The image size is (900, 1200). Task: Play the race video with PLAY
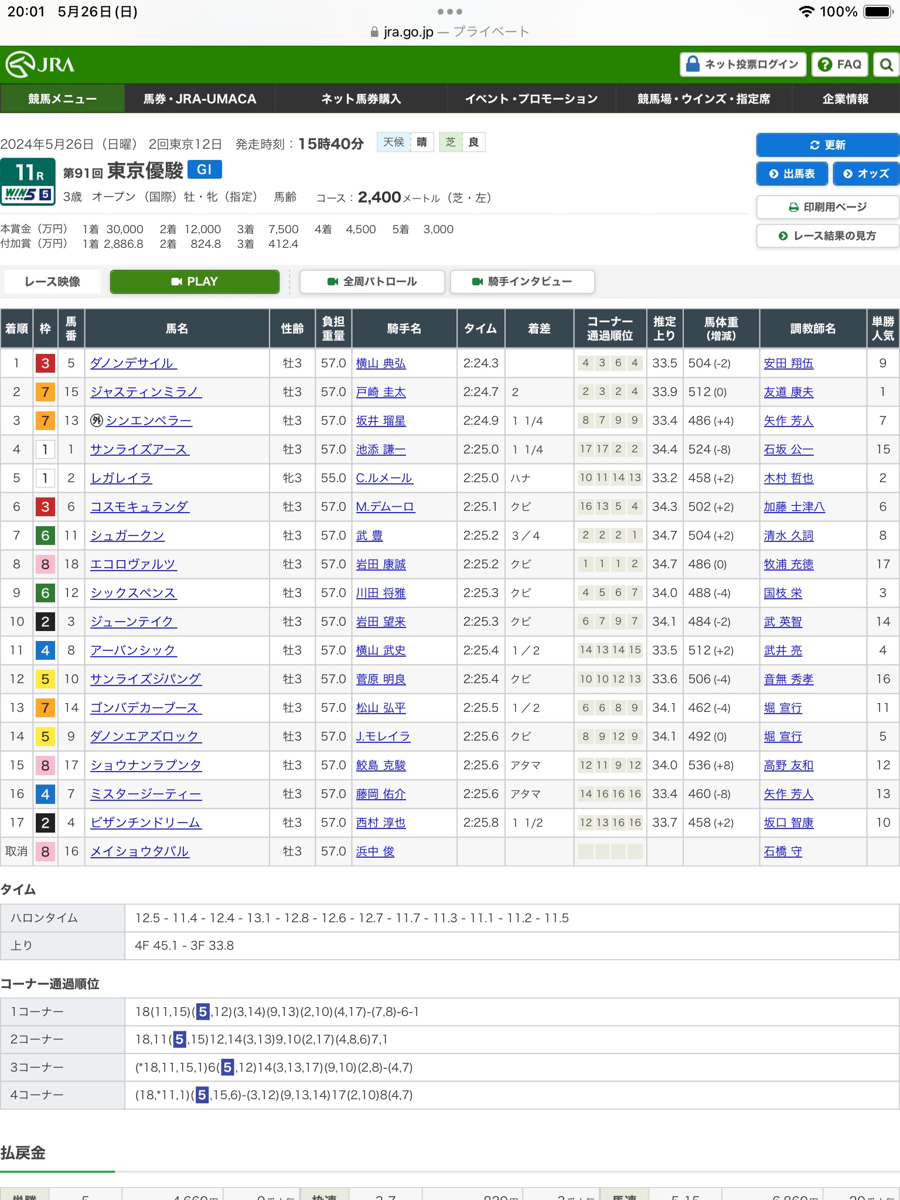(x=195, y=281)
